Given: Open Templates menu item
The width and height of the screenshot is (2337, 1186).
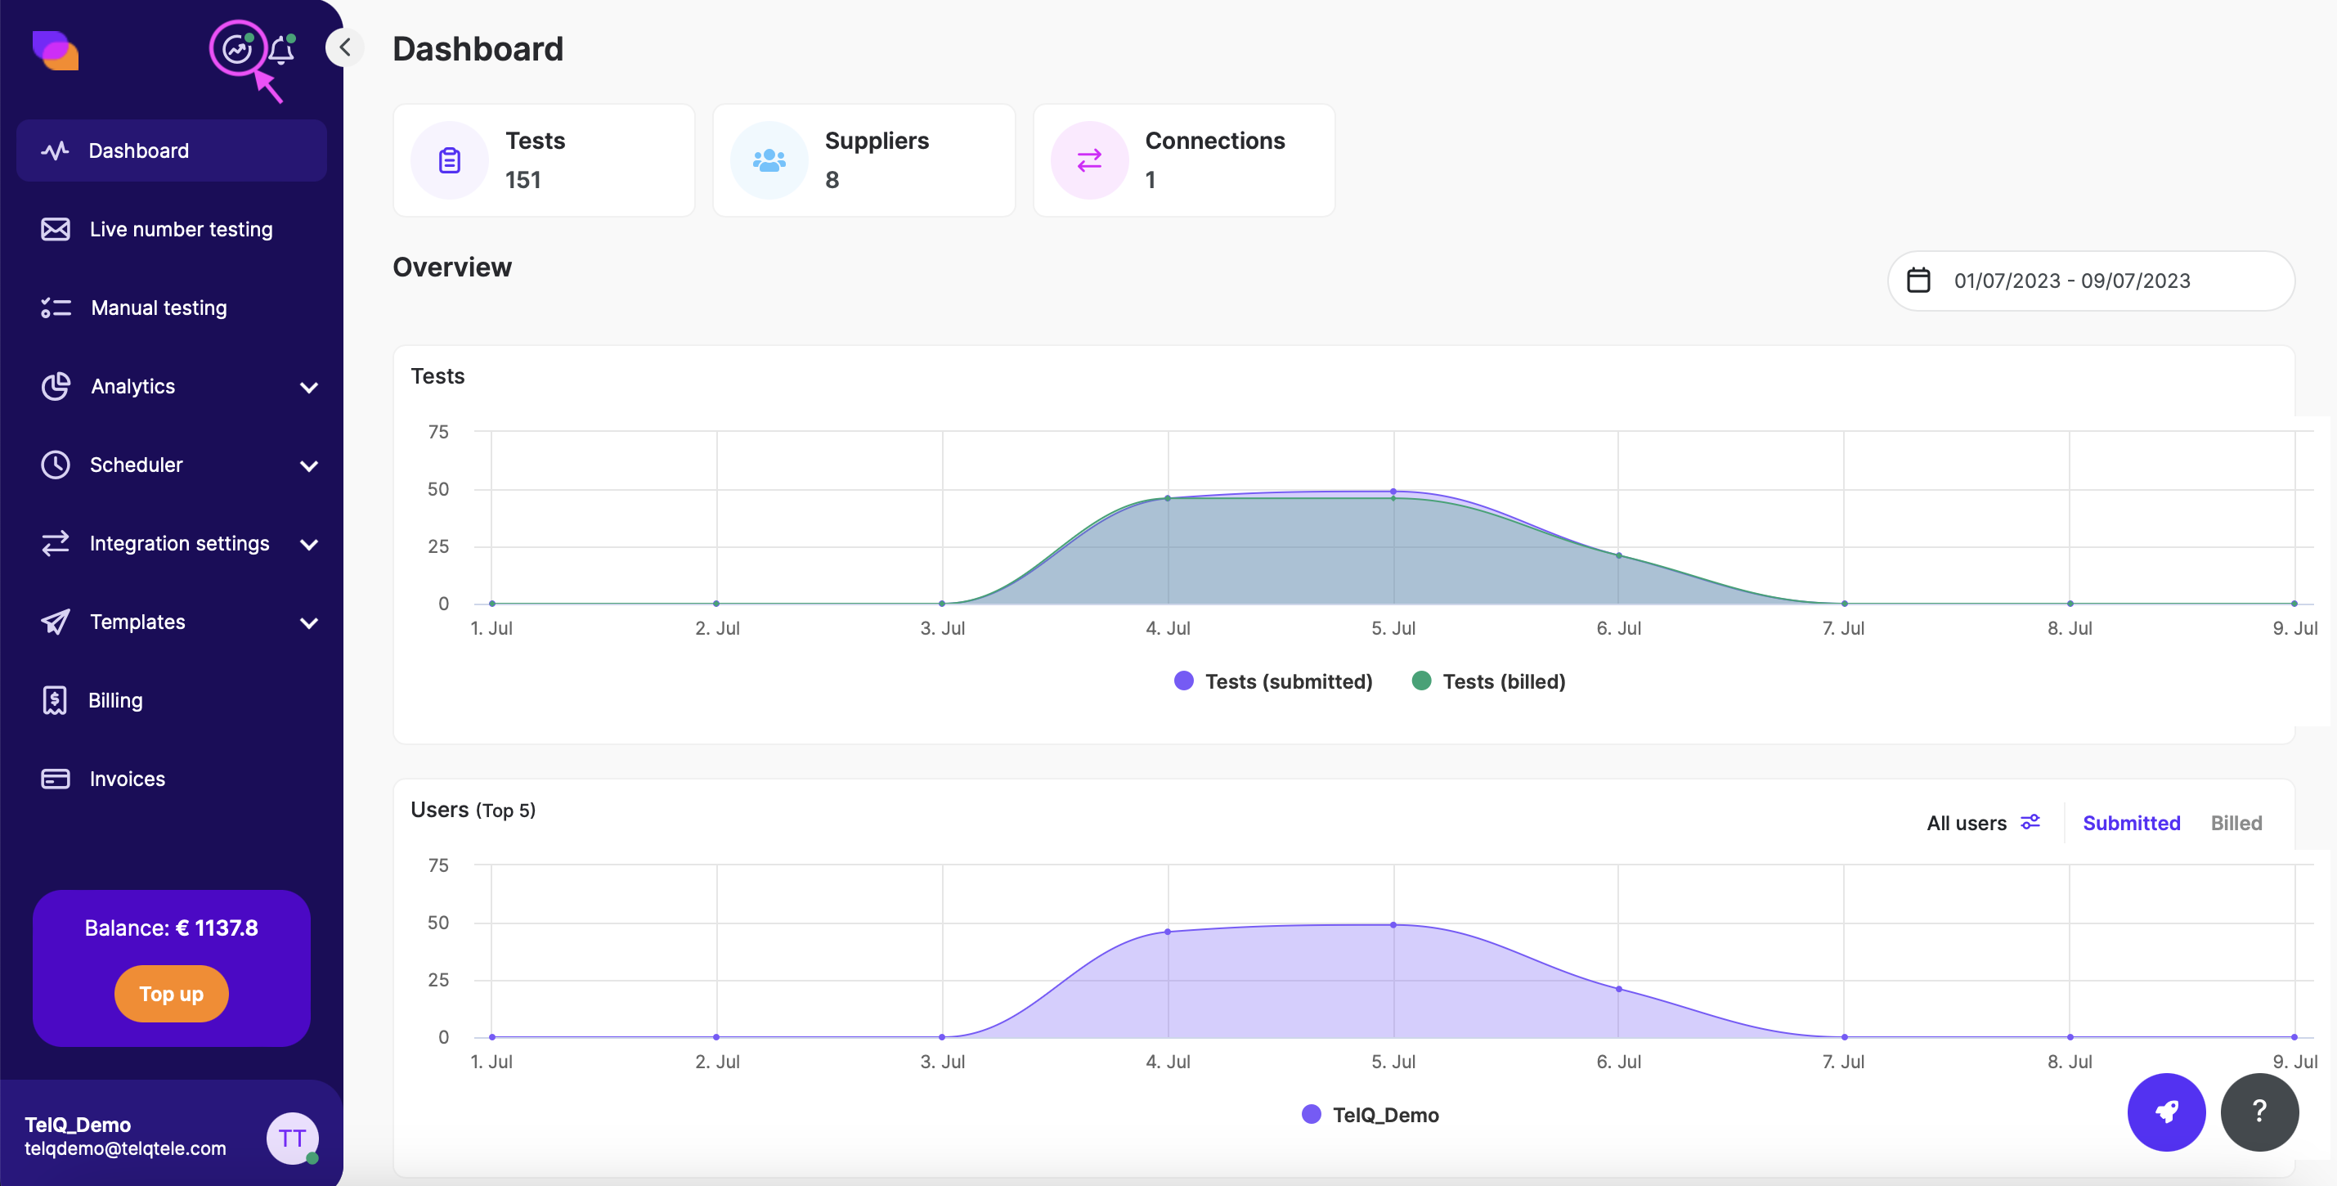Looking at the screenshot, I should 172,622.
